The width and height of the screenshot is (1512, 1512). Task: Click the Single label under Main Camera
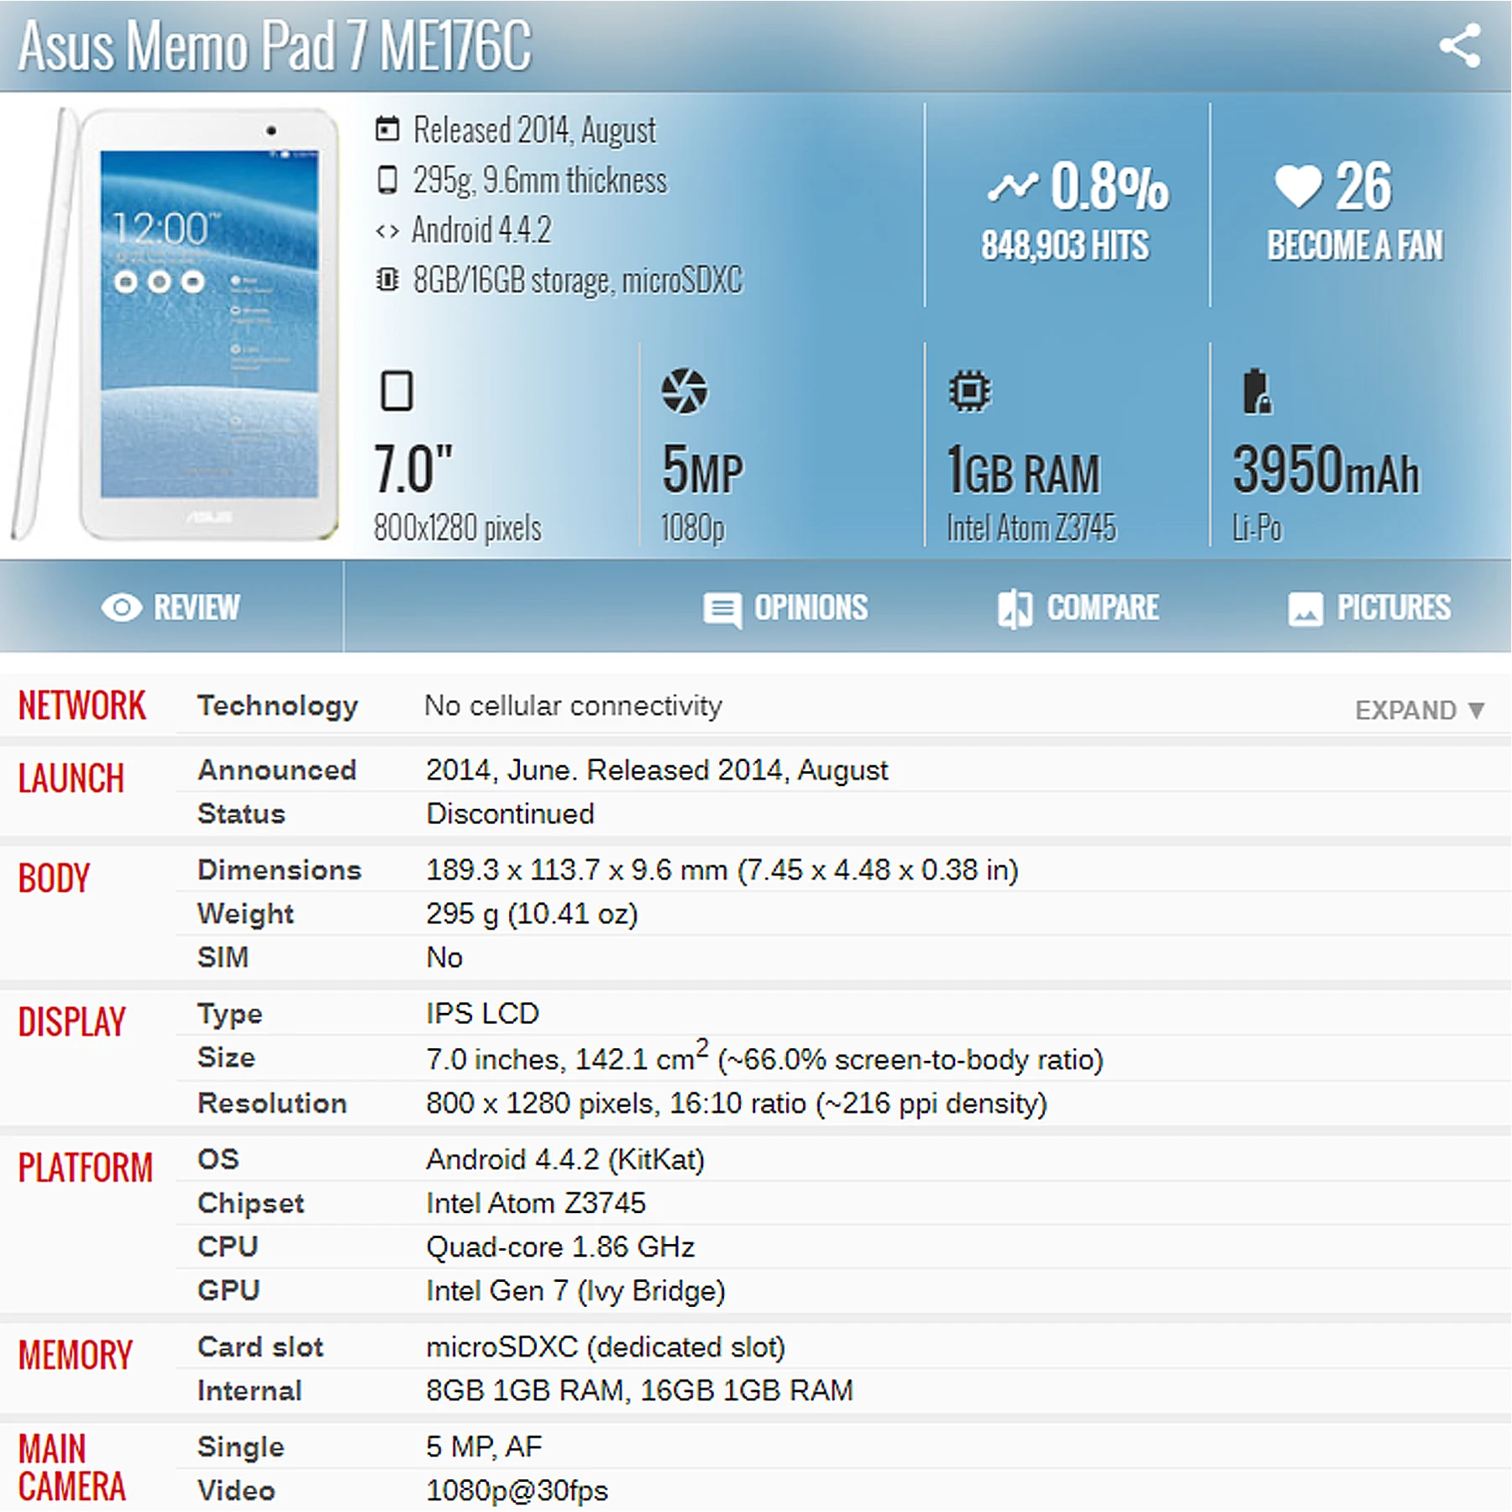(241, 1447)
